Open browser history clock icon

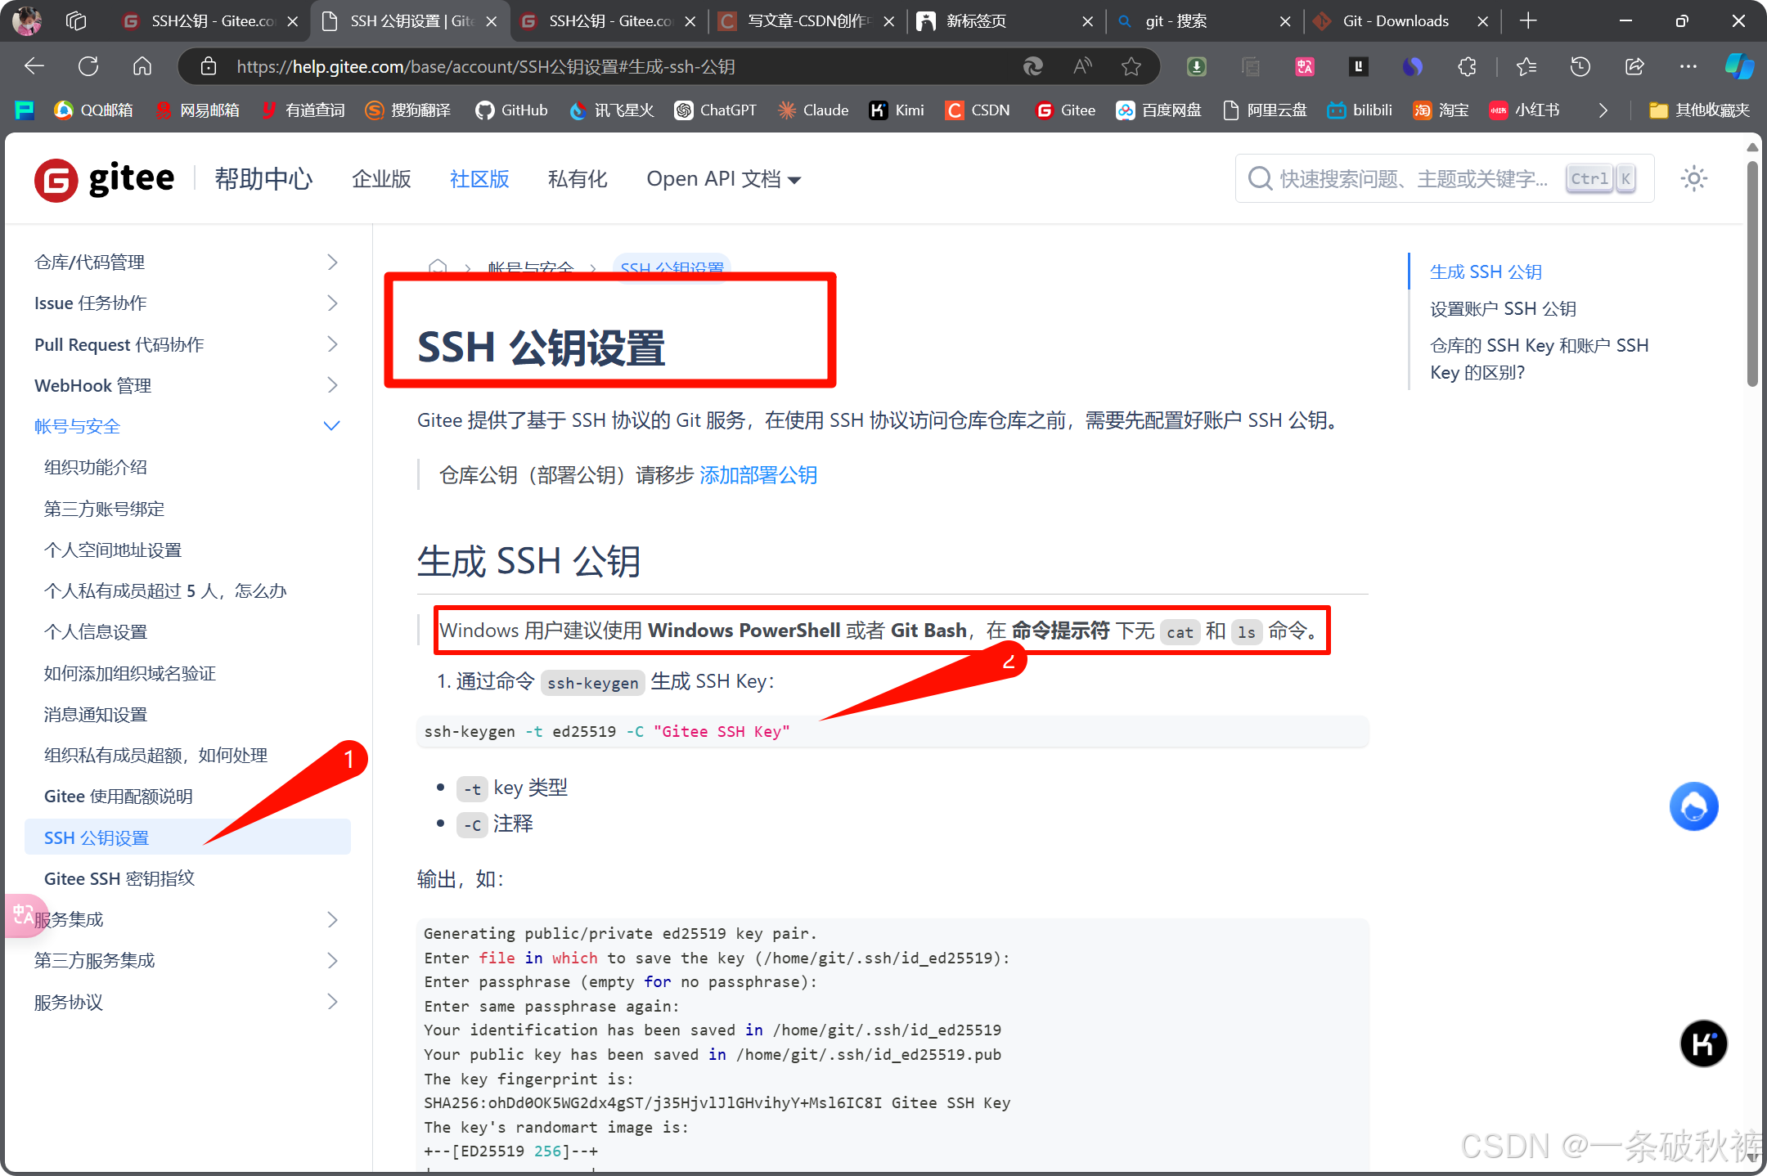point(1580,66)
